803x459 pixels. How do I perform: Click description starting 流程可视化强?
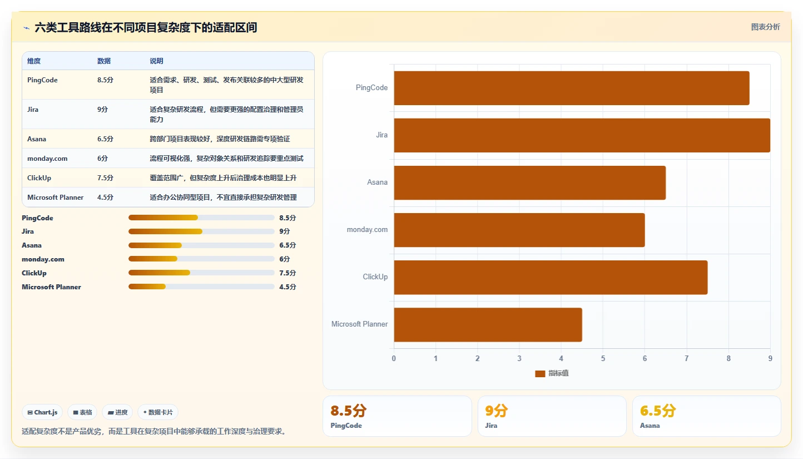(226, 158)
